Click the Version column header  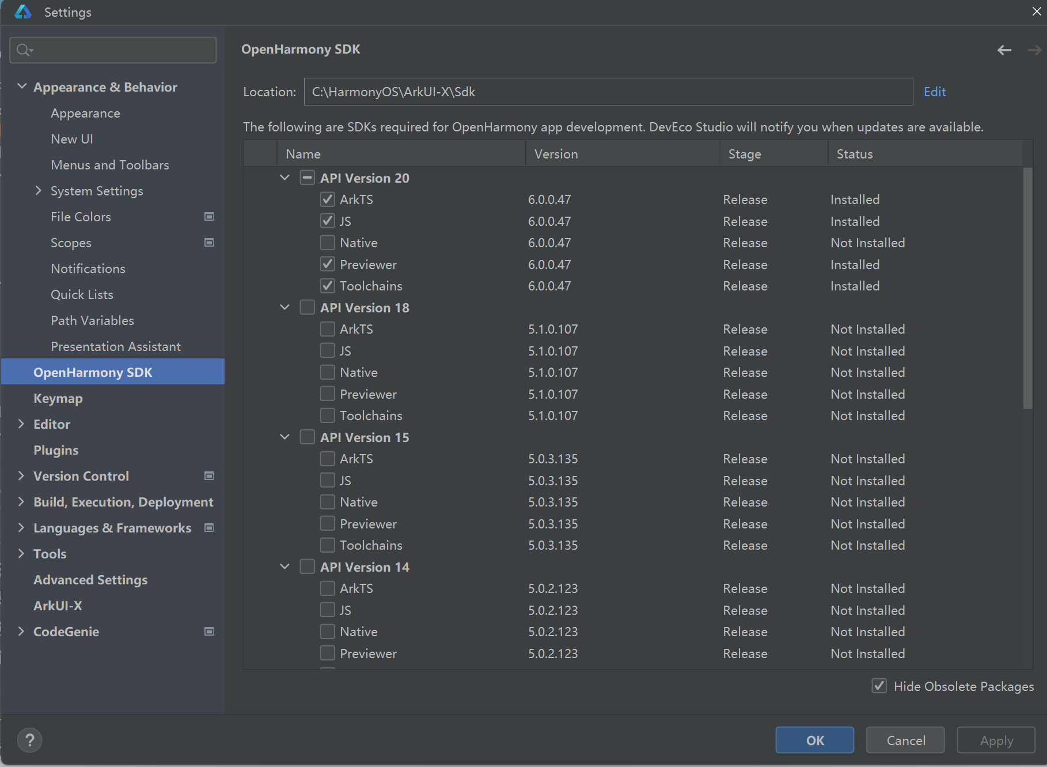point(623,154)
